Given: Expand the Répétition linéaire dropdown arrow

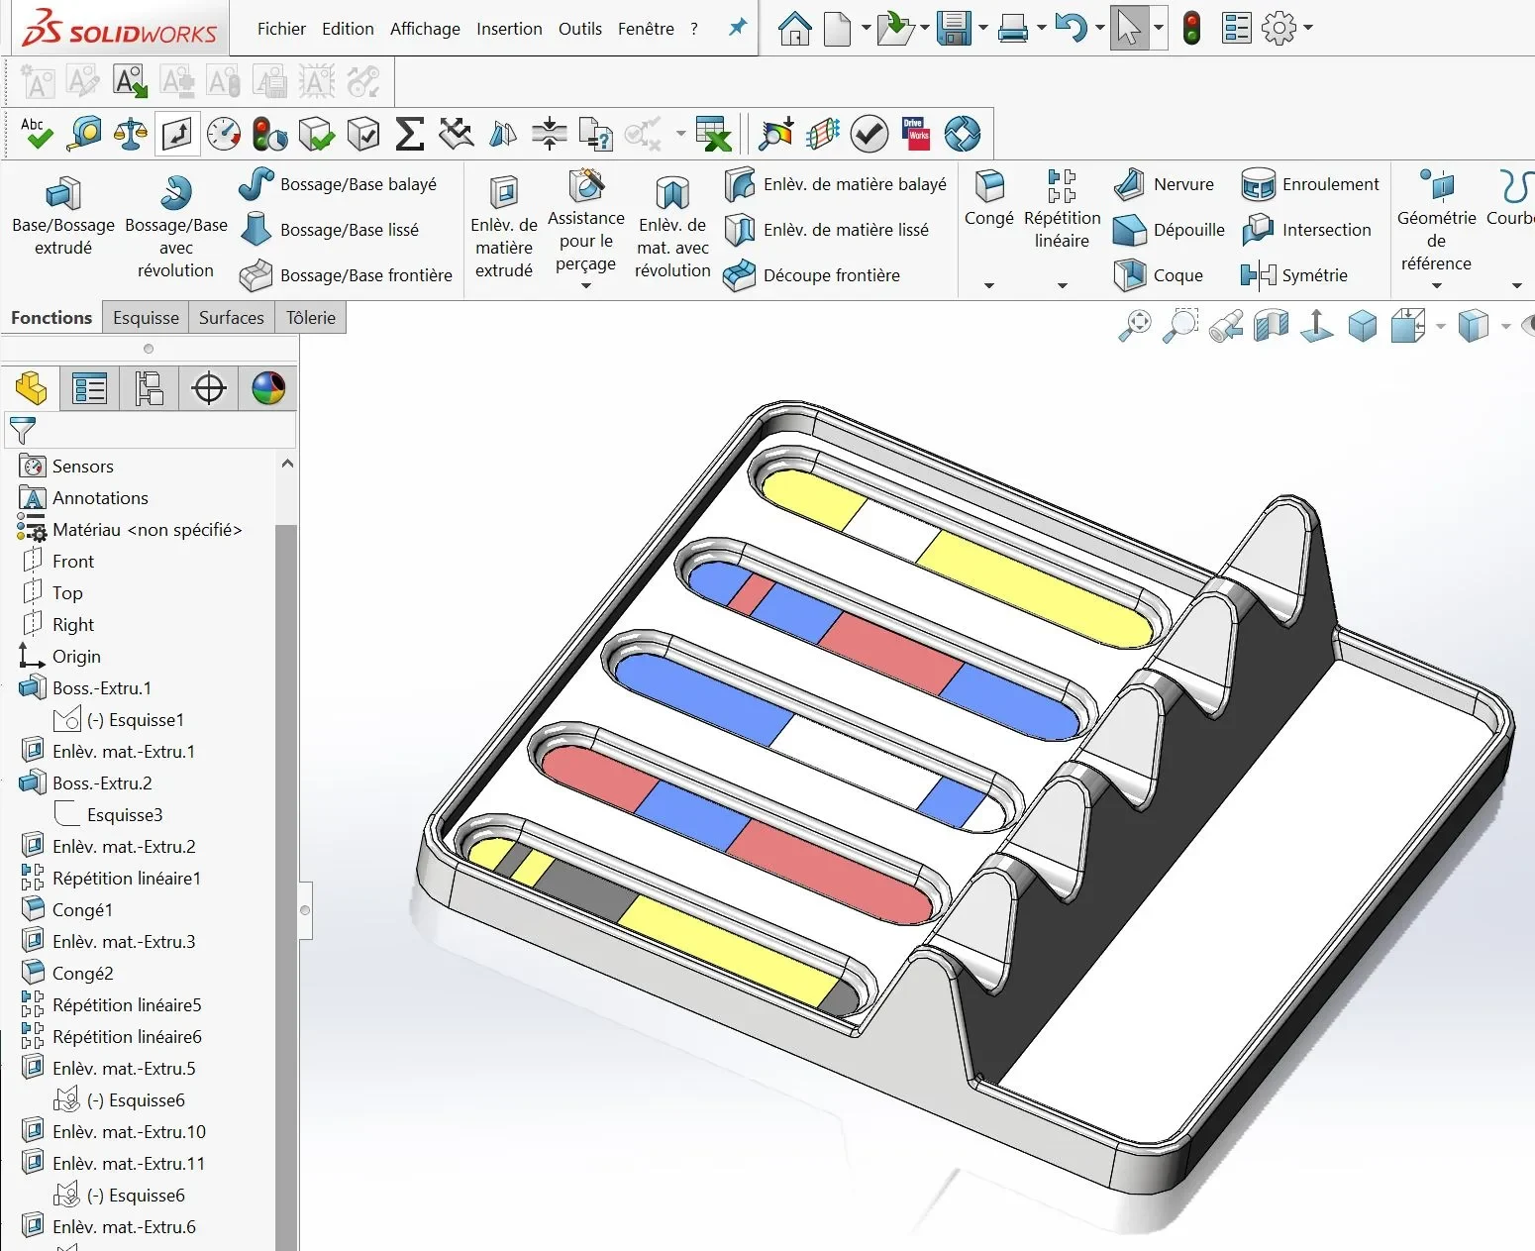Looking at the screenshot, I should [x=1063, y=285].
